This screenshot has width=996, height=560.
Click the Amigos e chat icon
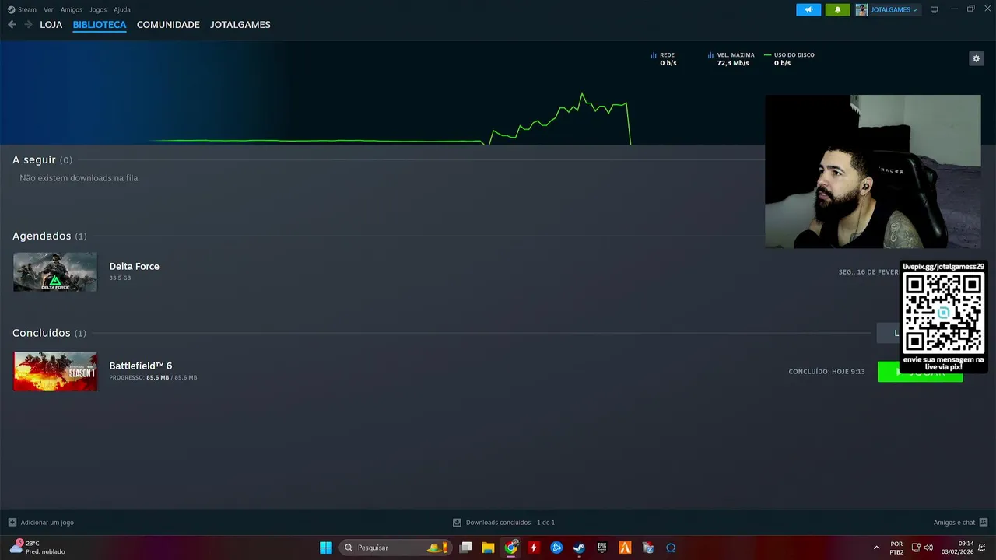[x=984, y=523]
